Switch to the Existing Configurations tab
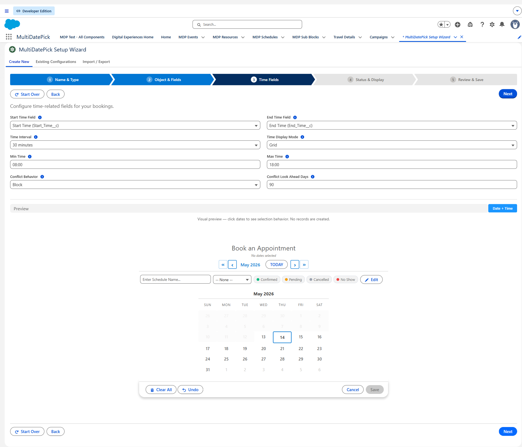The image size is (522, 447). coord(56,62)
